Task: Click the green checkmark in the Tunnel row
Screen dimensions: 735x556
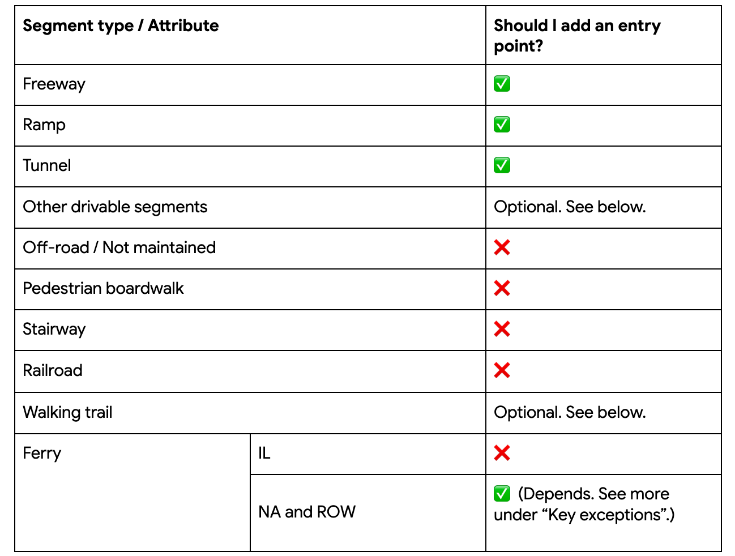Action: [x=502, y=165]
